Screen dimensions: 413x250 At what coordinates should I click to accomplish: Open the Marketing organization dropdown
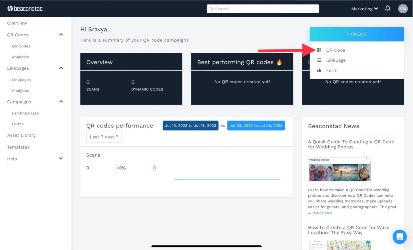pos(364,9)
